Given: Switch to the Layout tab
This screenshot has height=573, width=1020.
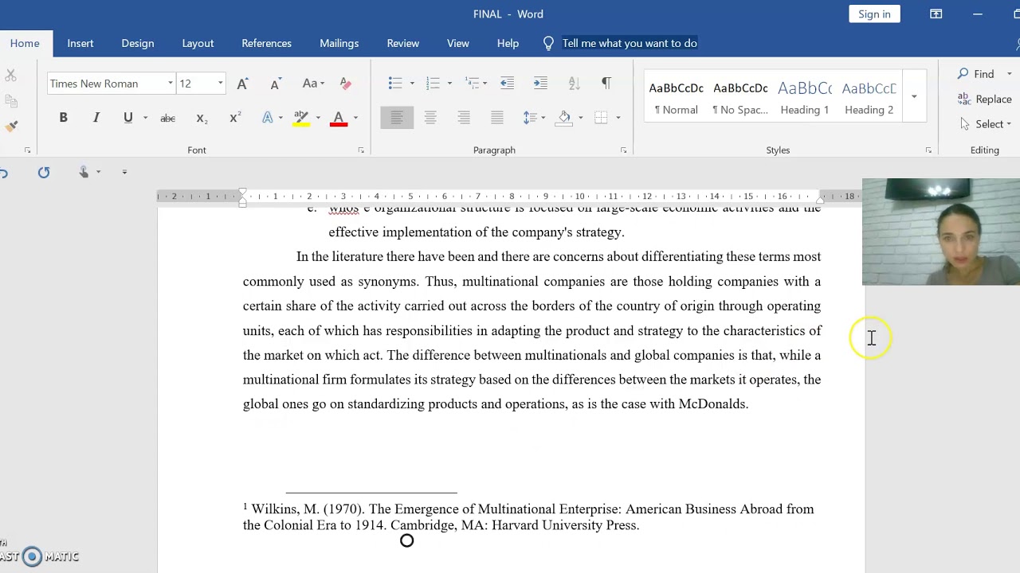Looking at the screenshot, I should click(198, 43).
